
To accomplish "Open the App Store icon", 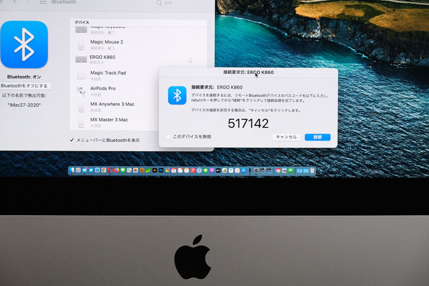I will tap(243, 170).
